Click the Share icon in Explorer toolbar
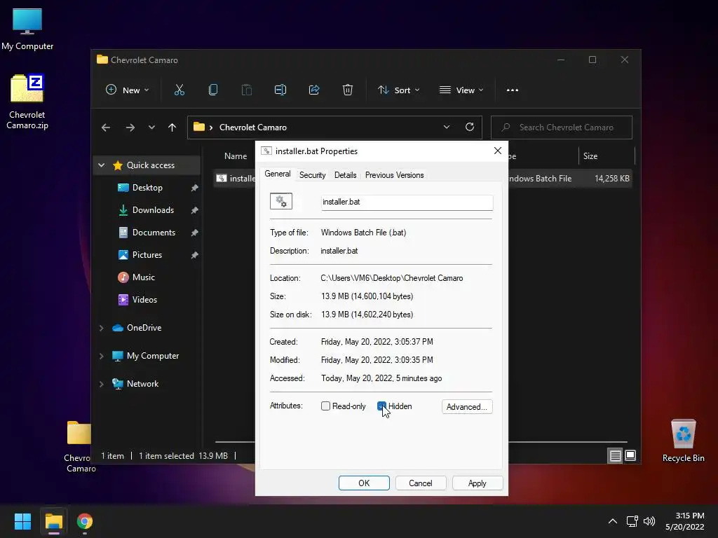This screenshot has width=718, height=538. (314, 90)
